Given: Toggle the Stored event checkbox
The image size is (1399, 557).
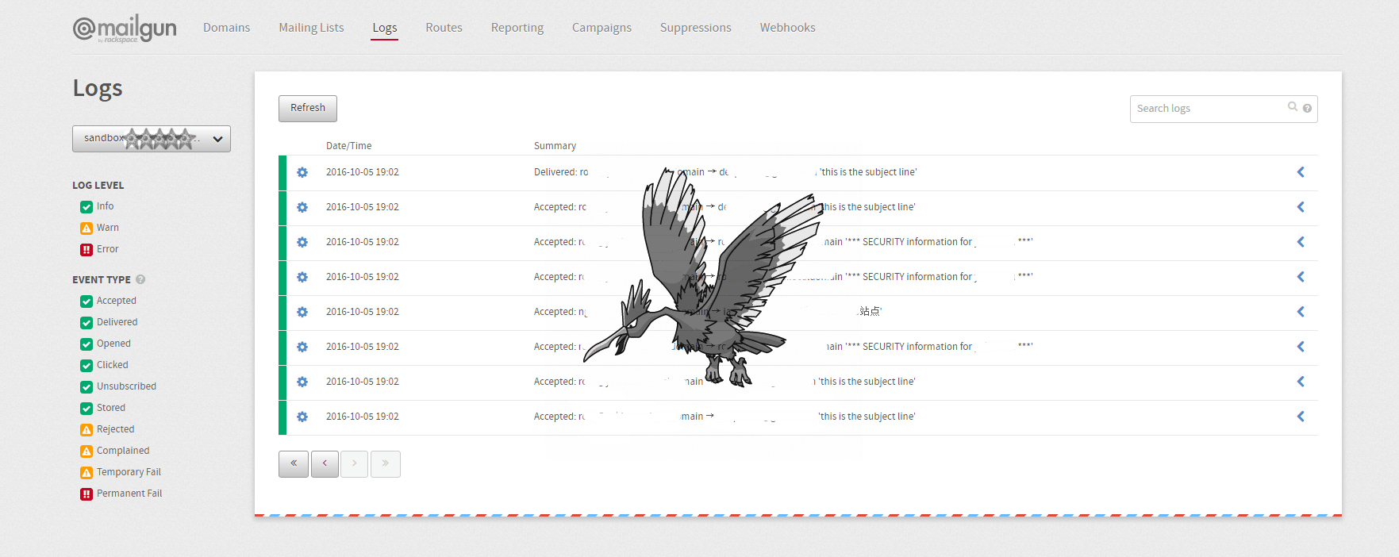Looking at the screenshot, I should (86, 409).
